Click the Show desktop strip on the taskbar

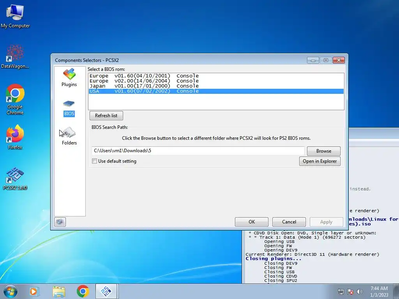[397, 291]
